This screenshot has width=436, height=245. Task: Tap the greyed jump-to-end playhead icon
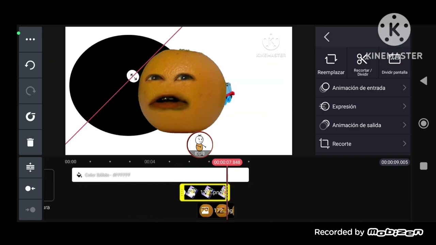tap(30, 210)
